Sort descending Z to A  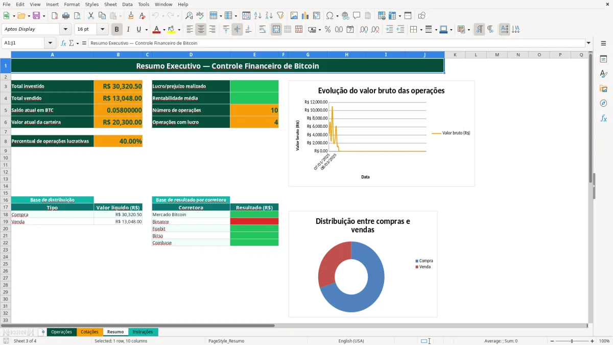[x=269, y=16]
